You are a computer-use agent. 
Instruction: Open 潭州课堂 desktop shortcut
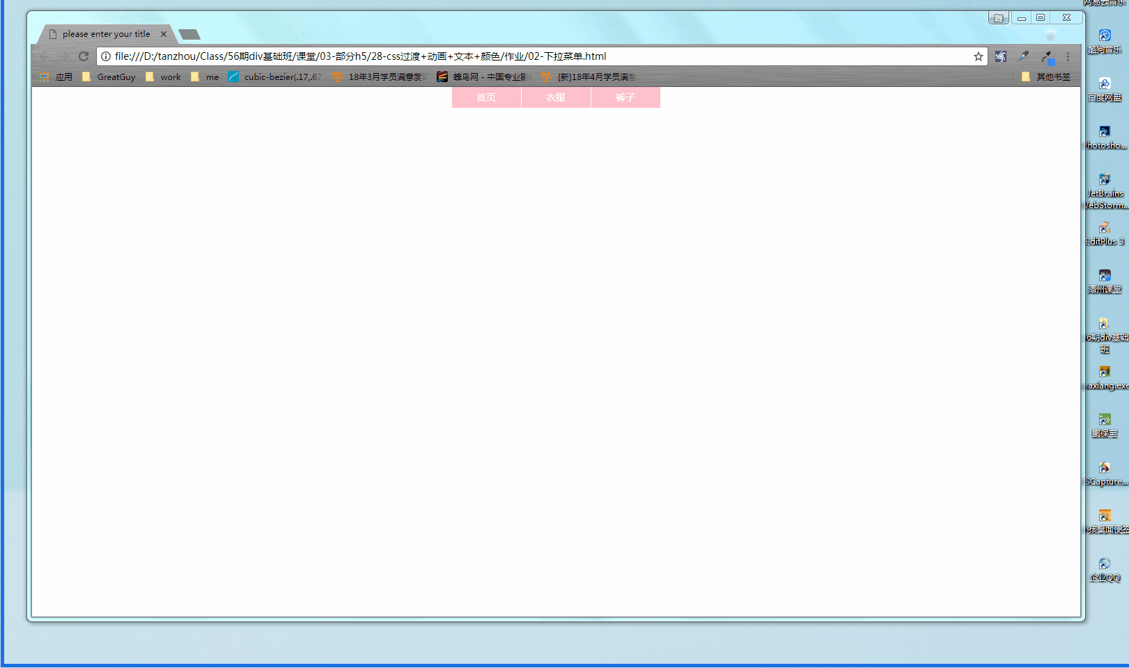click(1105, 281)
